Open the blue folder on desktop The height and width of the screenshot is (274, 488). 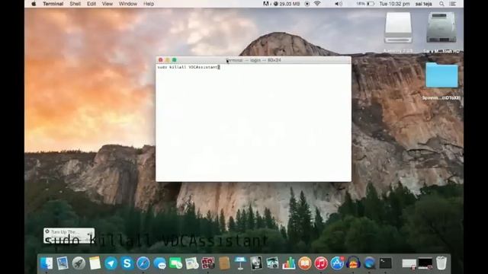441,75
